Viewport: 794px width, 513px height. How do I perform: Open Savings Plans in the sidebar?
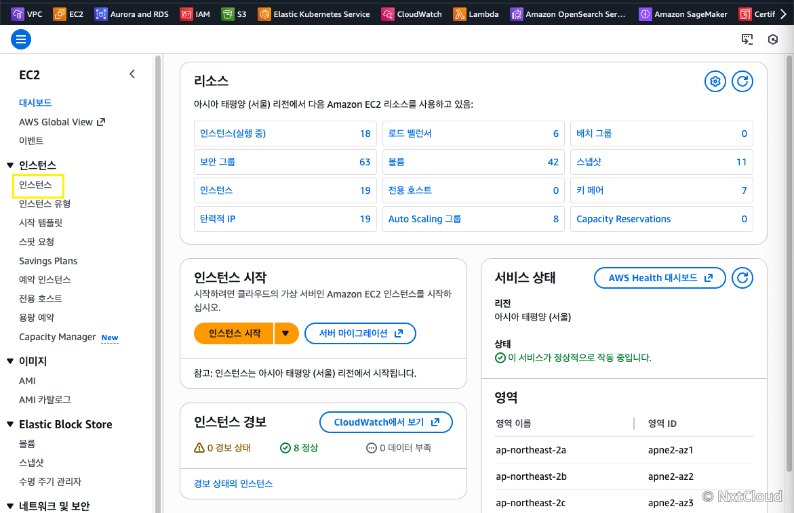[48, 261]
